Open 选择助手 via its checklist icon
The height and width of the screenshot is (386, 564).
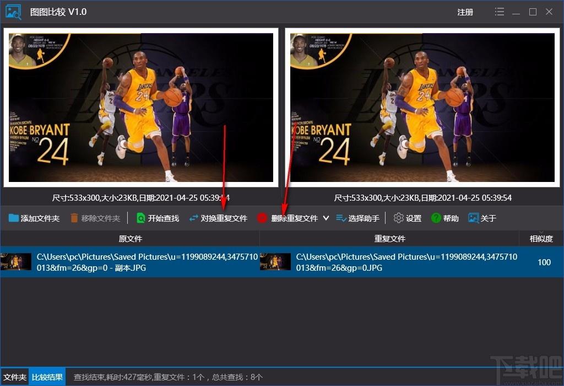[x=341, y=218]
